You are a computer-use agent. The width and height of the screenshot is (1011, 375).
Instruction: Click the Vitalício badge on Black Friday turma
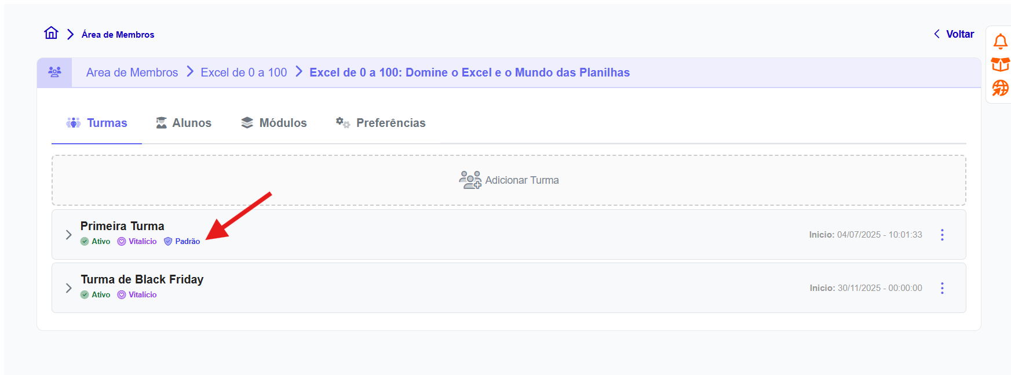click(x=137, y=295)
